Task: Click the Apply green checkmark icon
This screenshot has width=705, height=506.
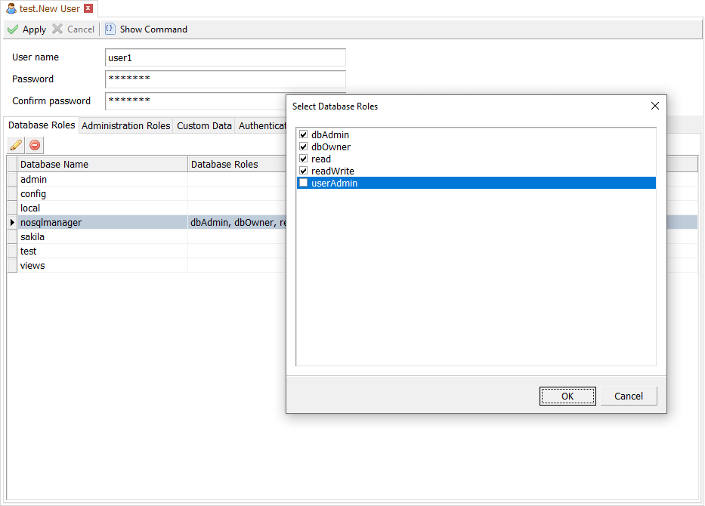Action: tap(13, 29)
